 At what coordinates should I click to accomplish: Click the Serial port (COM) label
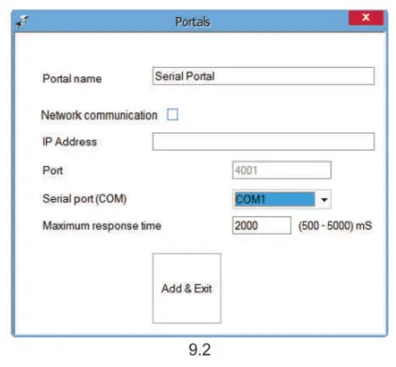pyautogui.click(x=84, y=199)
